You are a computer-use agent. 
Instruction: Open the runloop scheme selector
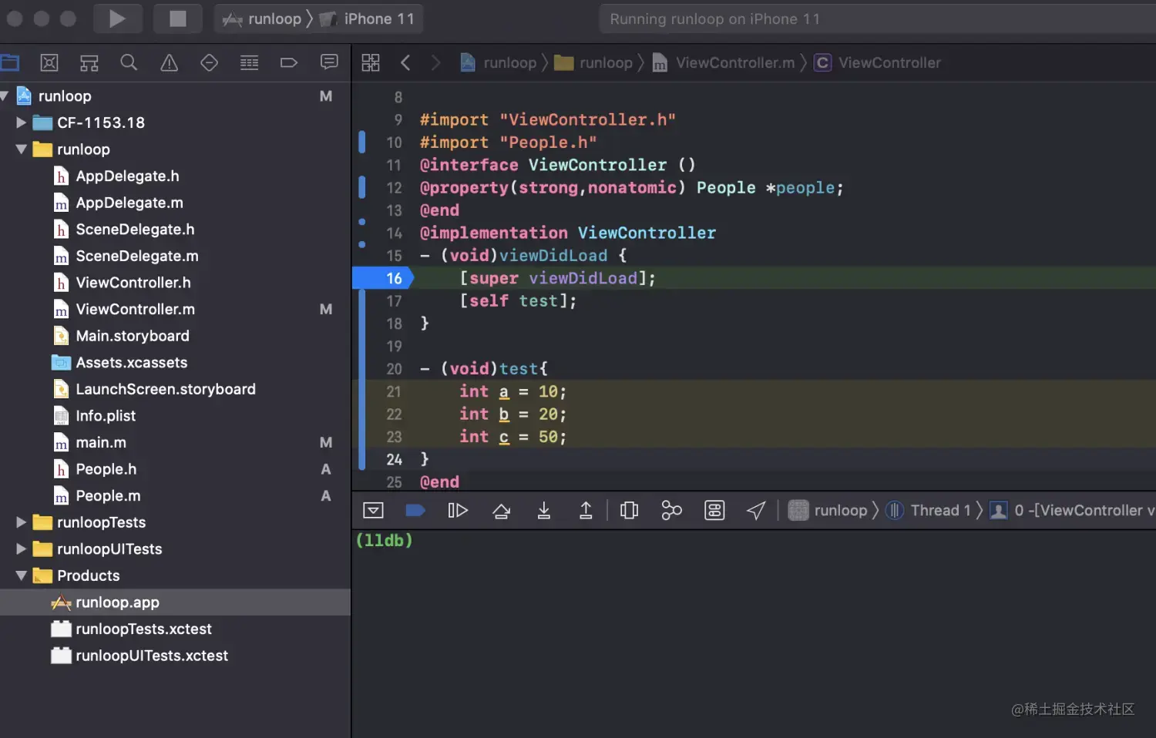tap(263, 18)
